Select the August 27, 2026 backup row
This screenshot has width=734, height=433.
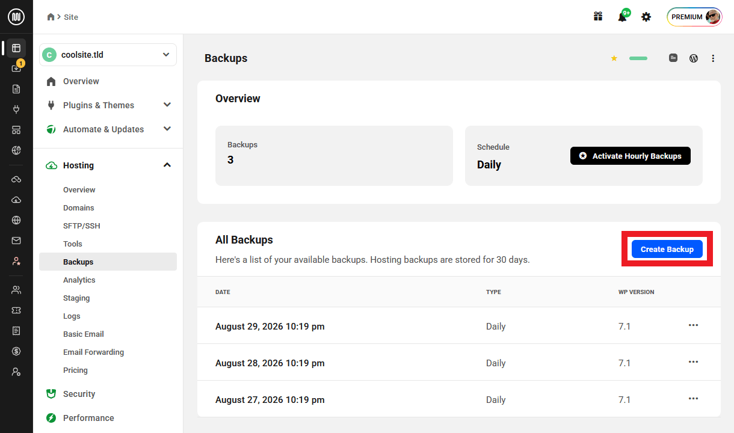pos(459,399)
